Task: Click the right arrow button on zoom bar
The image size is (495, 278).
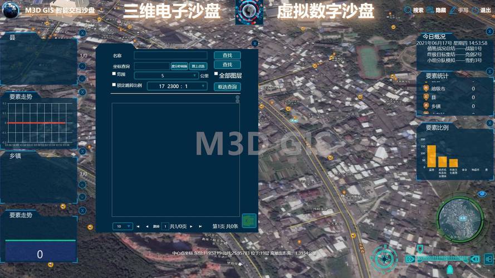Action: click(x=475, y=259)
